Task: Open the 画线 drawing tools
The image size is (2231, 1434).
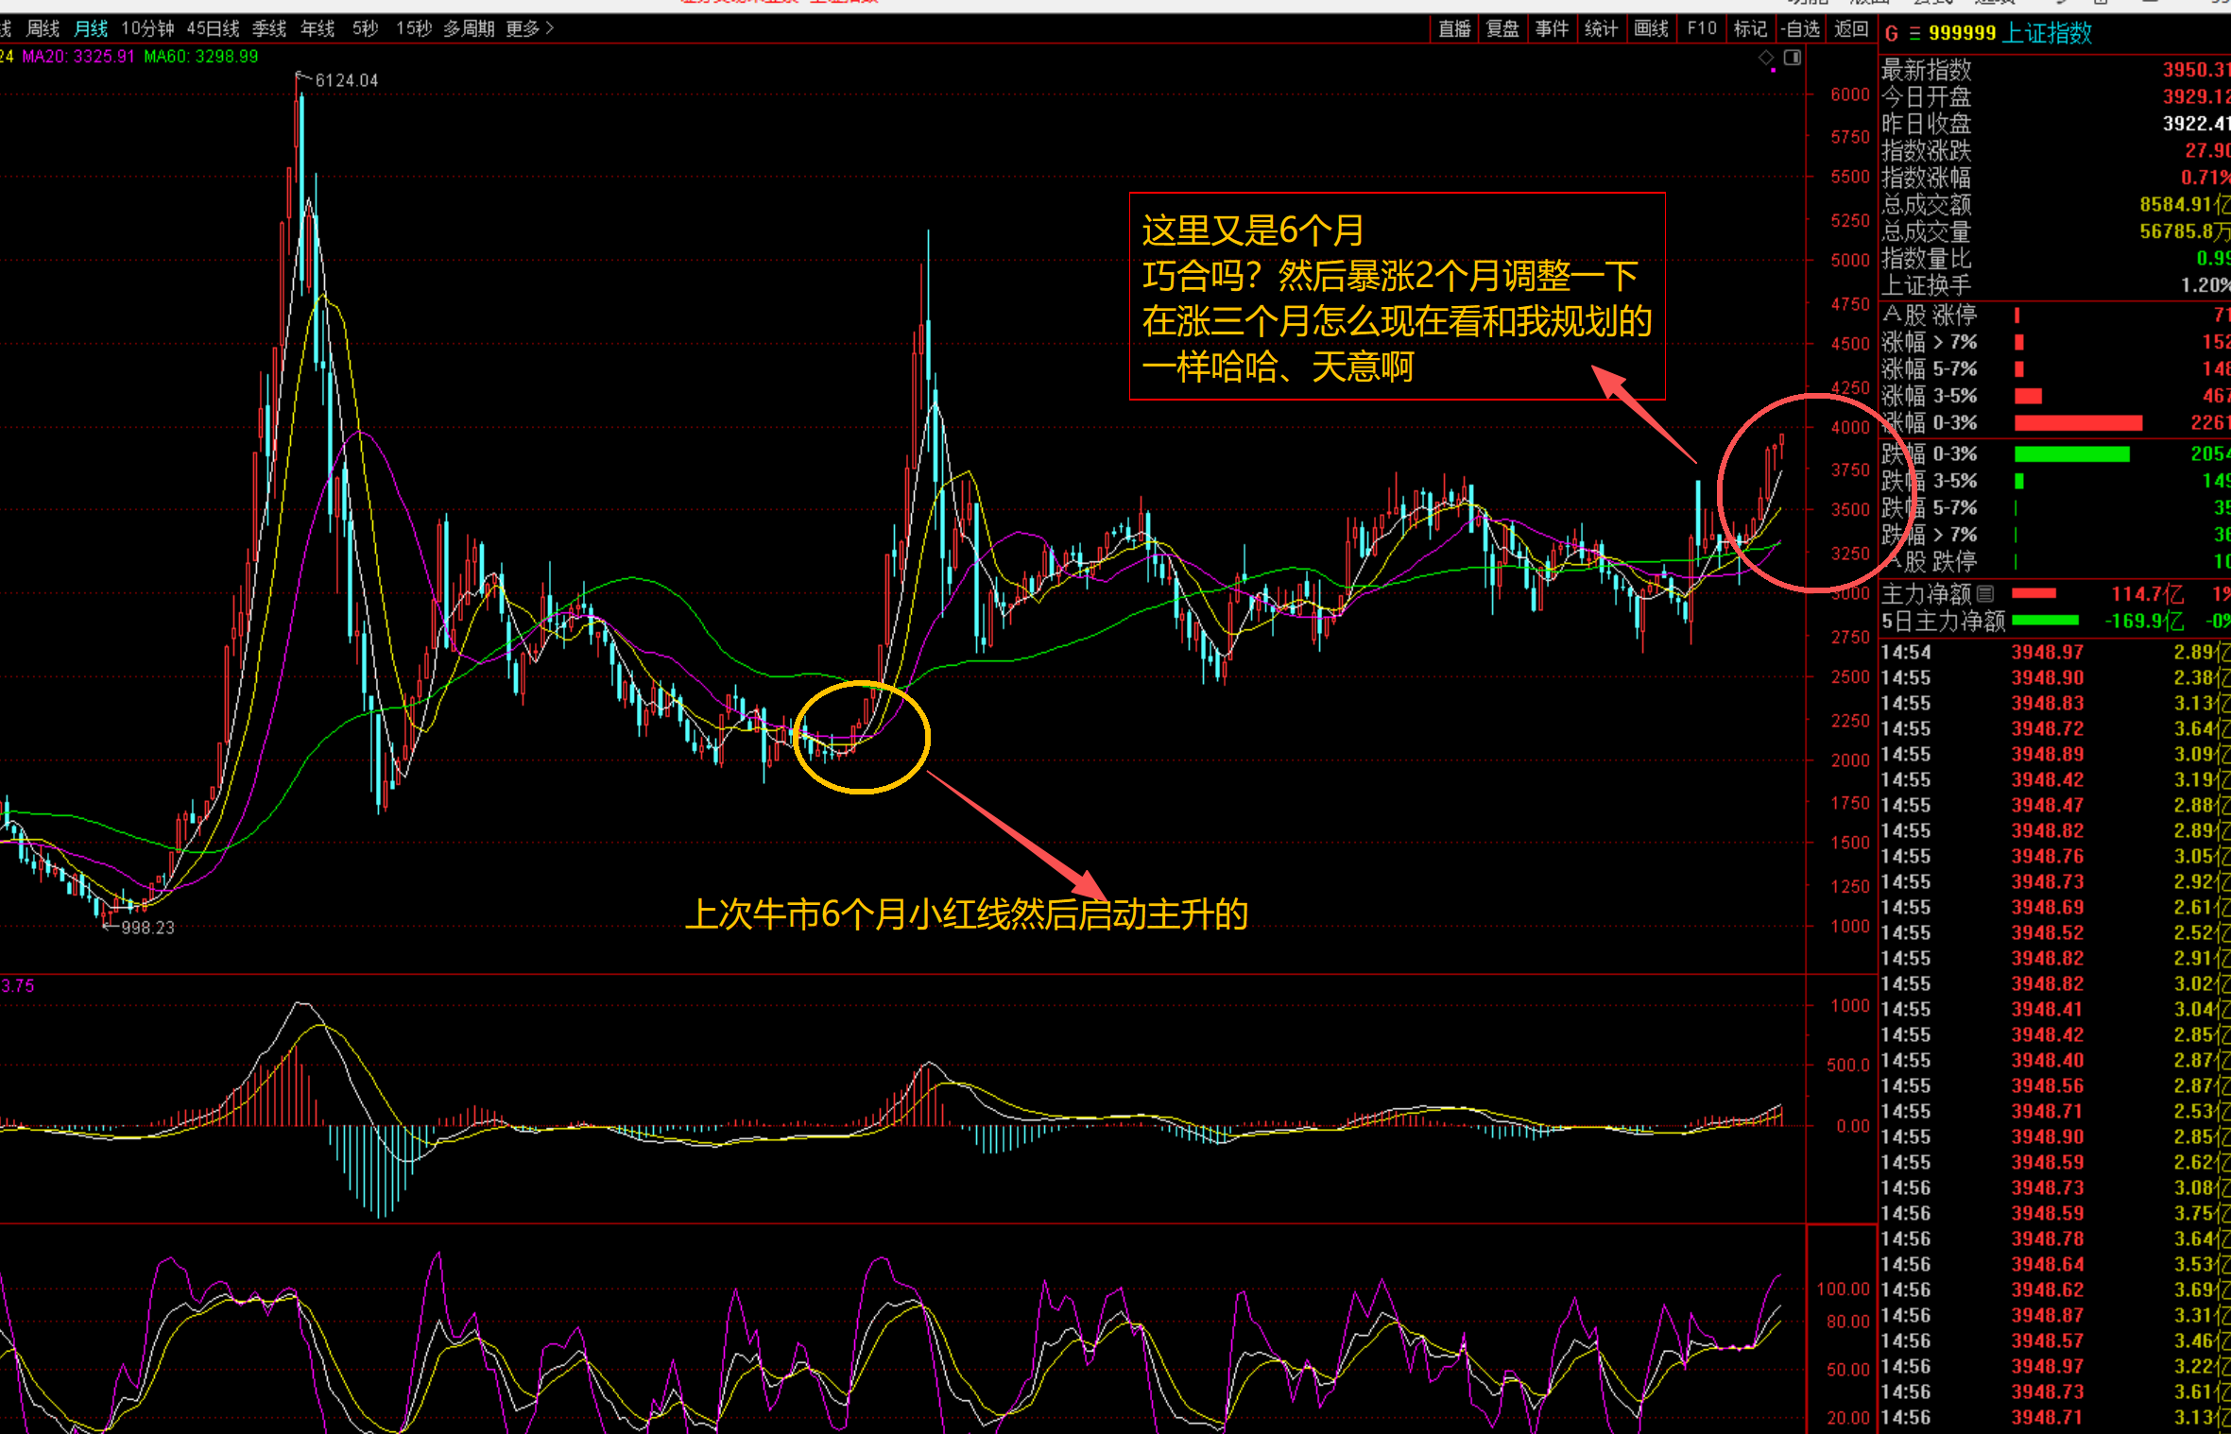Action: coord(1651,29)
